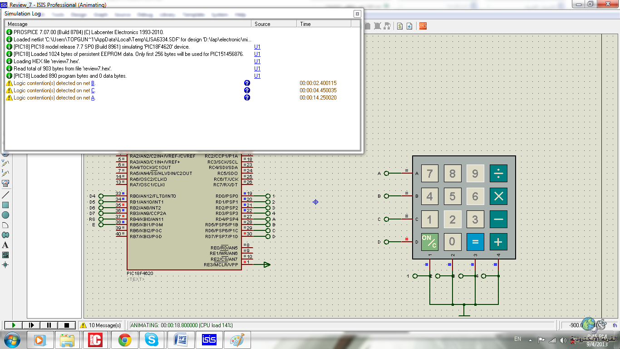Viewport: 620px width, 349px height.
Task: Run the Electrical Rule Check icon
Action: (409, 26)
